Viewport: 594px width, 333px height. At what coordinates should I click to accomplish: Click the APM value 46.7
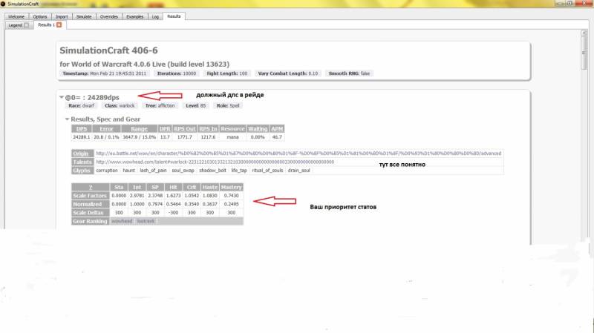[x=277, y=137]
